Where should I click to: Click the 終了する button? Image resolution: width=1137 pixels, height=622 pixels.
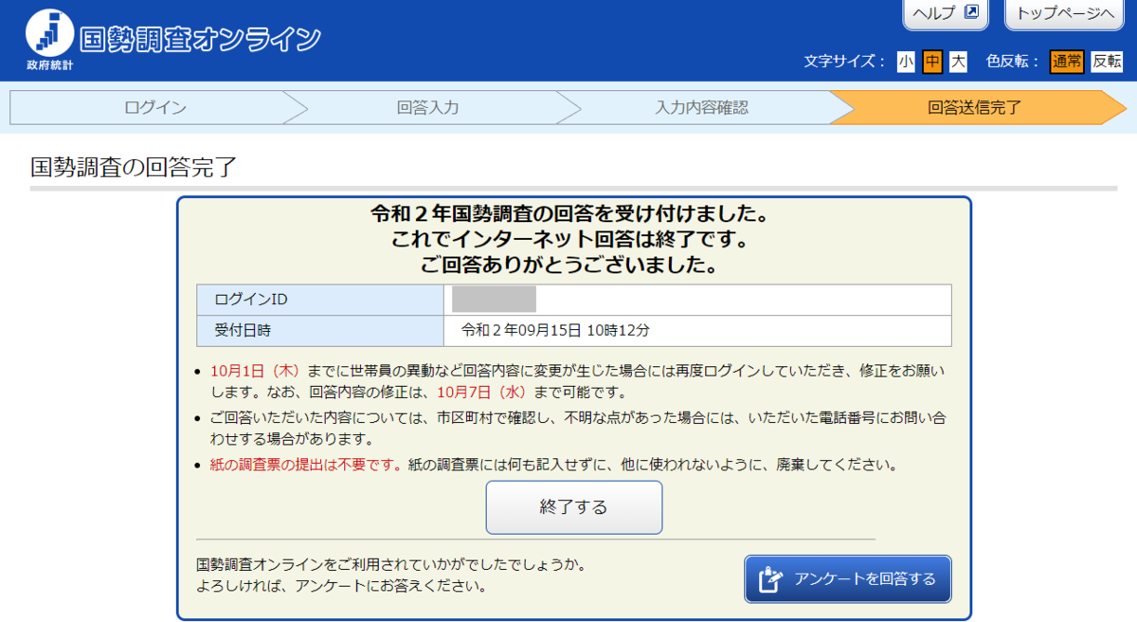click(573, 507)
